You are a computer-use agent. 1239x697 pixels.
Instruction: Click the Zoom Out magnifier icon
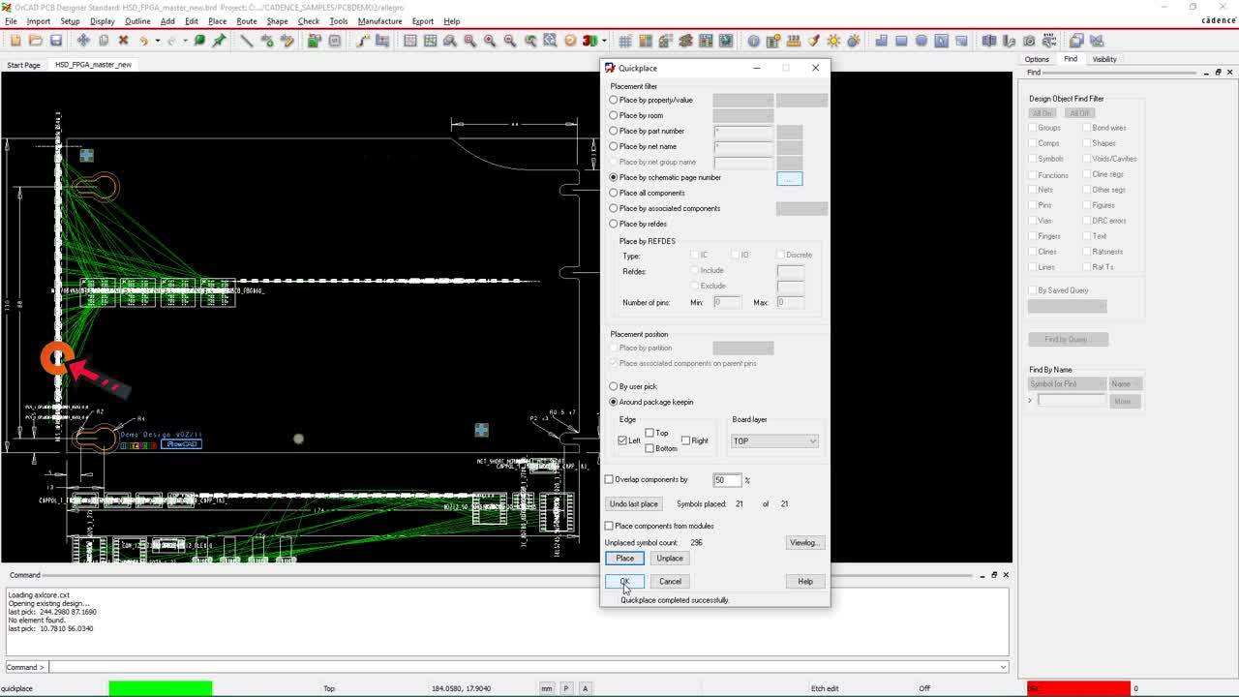510,41
